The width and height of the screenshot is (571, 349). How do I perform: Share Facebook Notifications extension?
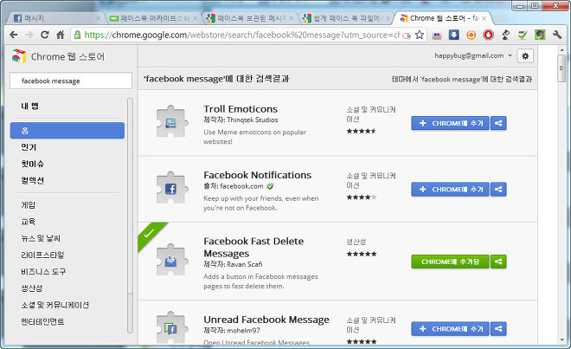(x=498, y=190)
